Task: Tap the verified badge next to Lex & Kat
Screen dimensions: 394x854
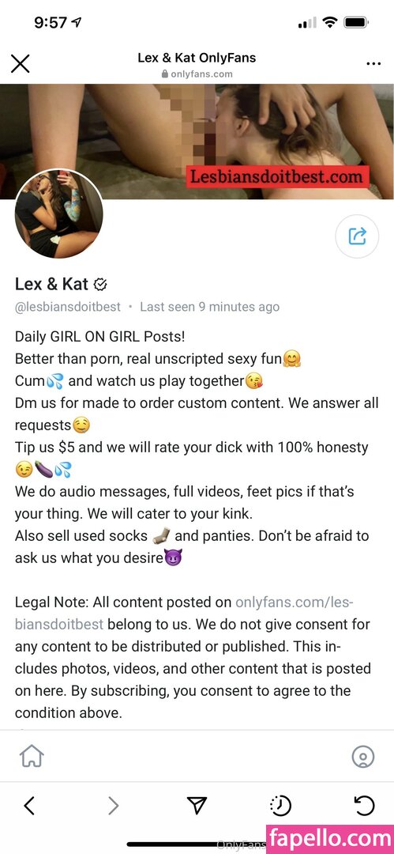Action: pos(100,284)
